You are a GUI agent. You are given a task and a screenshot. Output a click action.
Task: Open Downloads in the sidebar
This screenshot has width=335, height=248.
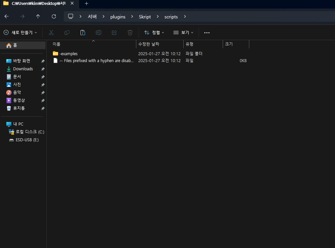tap(23, 69)
